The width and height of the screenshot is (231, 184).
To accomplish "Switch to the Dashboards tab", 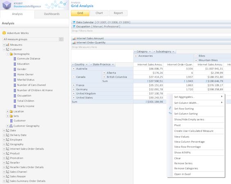I will [52, 14].
